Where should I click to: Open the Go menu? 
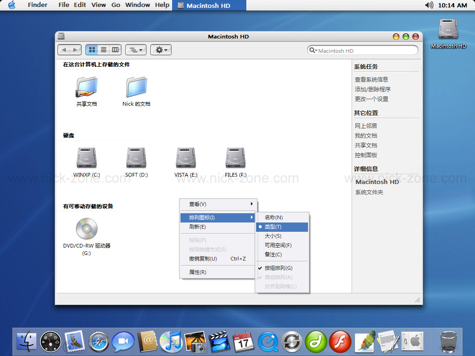pyautogui.click(x=116, y=5)
